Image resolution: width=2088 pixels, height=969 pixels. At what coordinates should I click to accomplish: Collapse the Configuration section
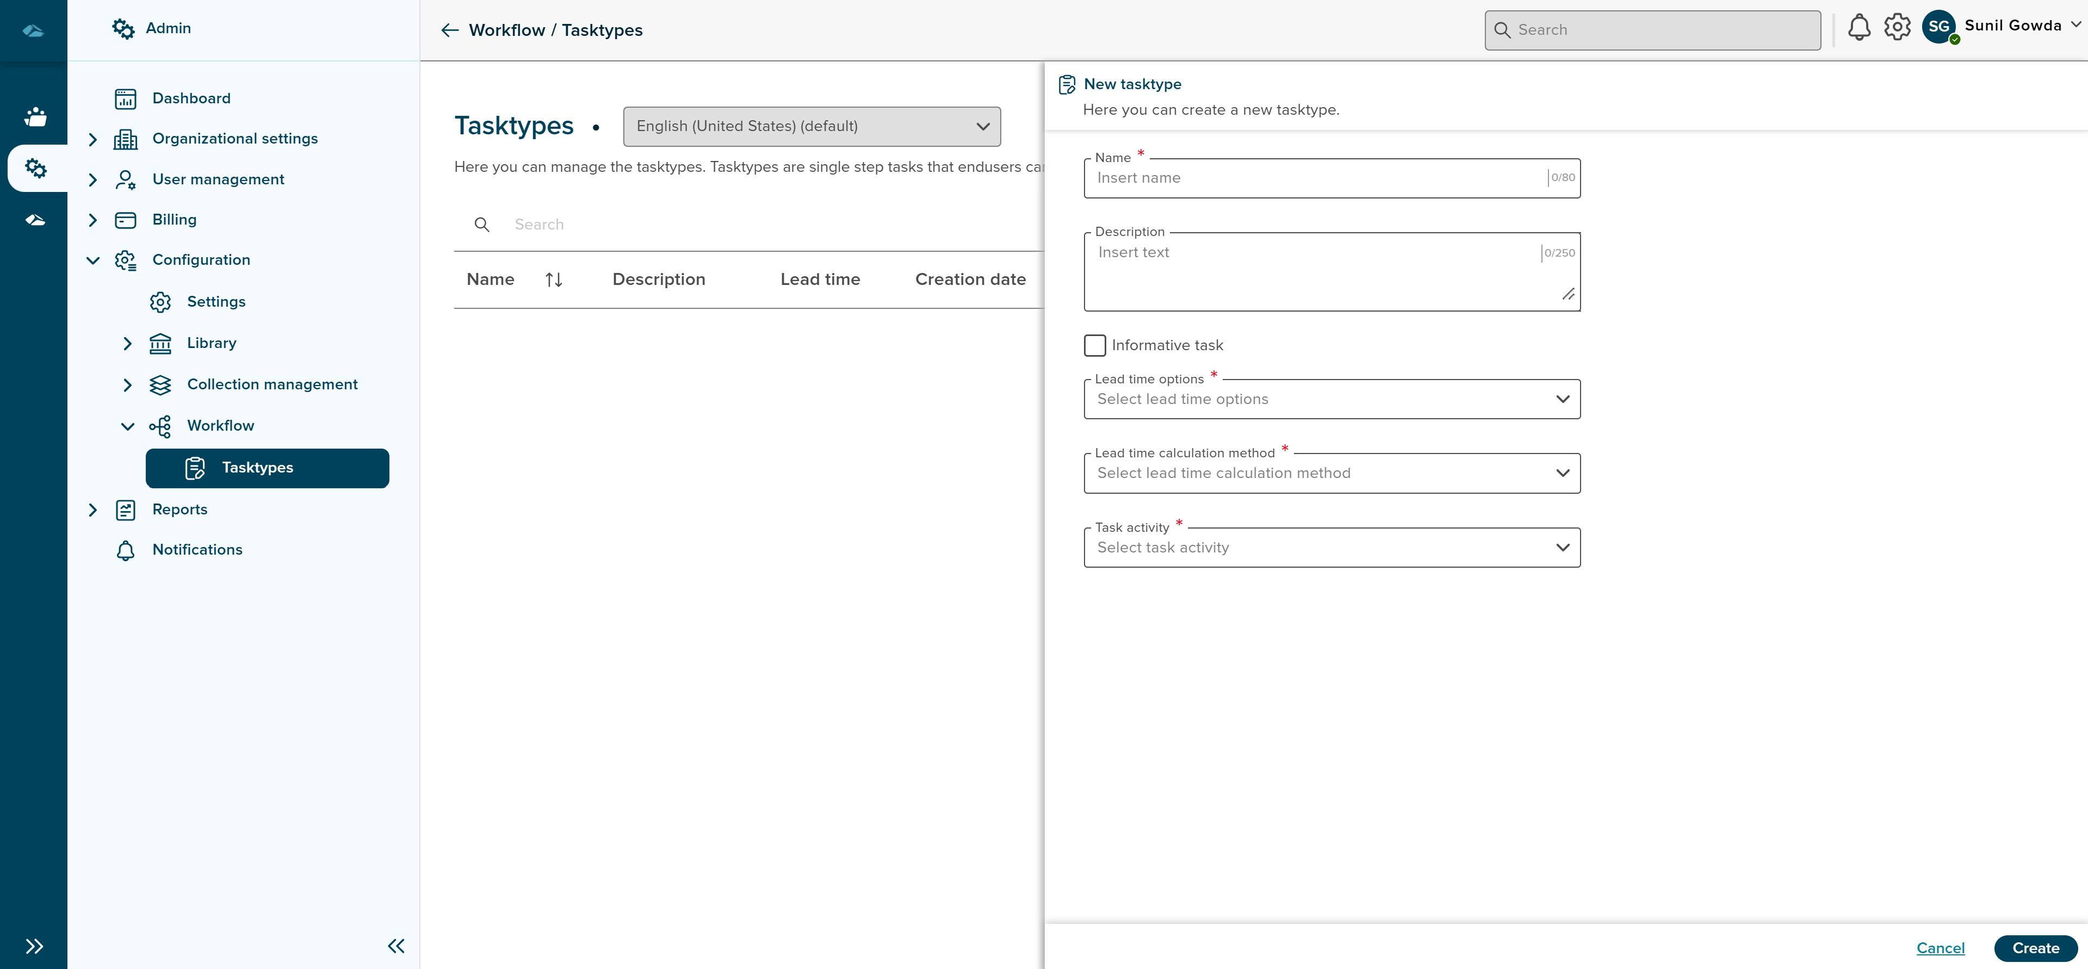(x=92, y=260)
